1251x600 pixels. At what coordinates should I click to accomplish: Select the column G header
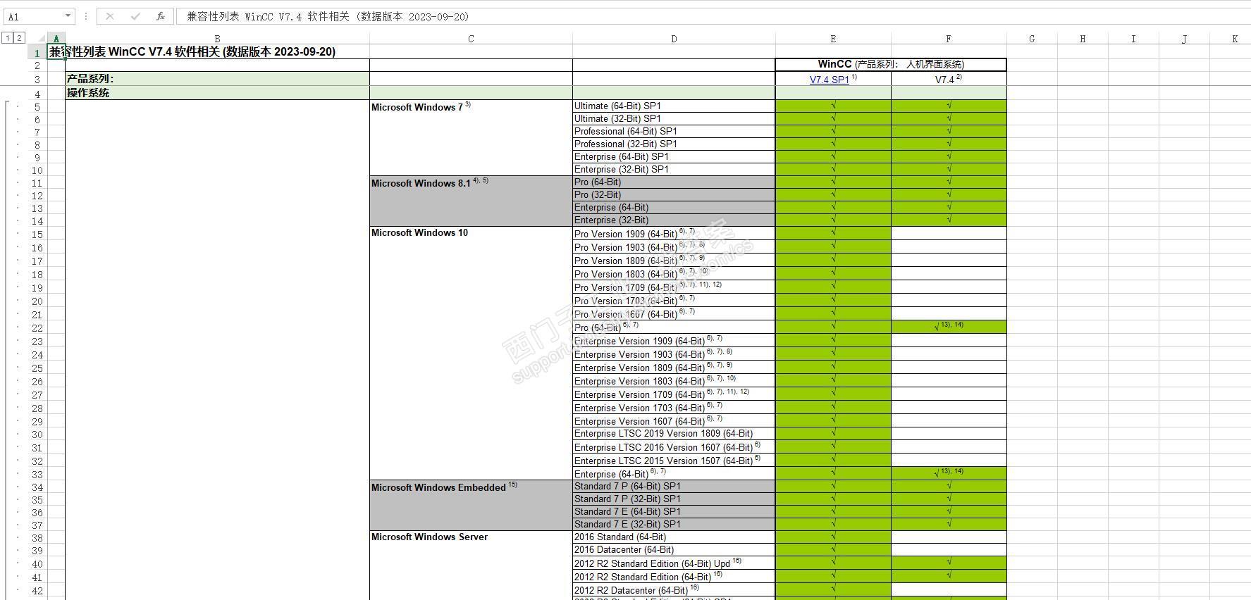pyautogui.click(x=1032, y=39)
